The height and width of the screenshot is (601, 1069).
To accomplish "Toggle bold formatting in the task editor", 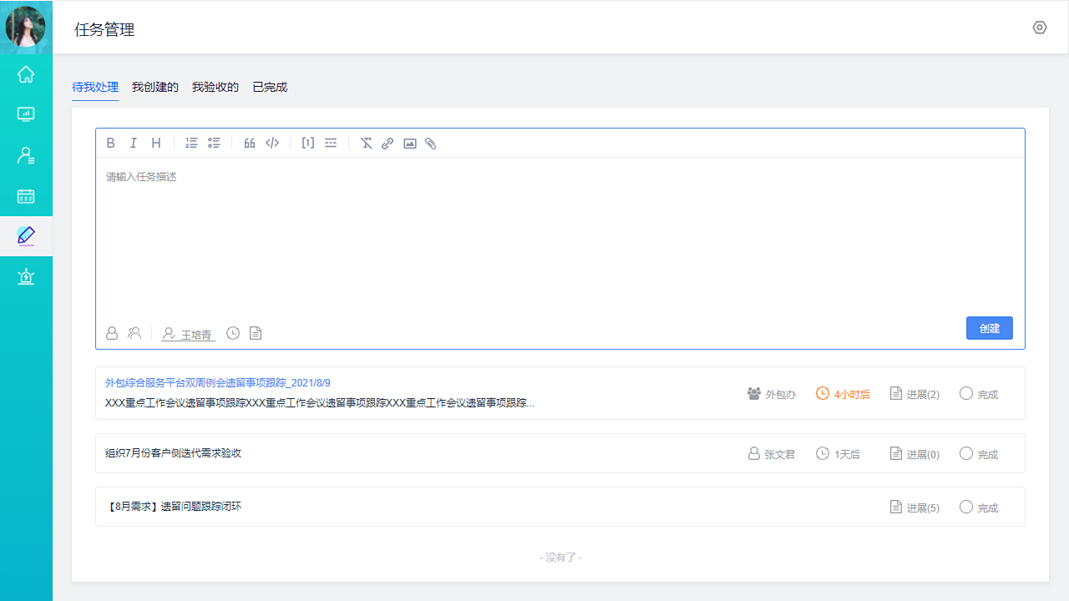I will tap(110, 143).
